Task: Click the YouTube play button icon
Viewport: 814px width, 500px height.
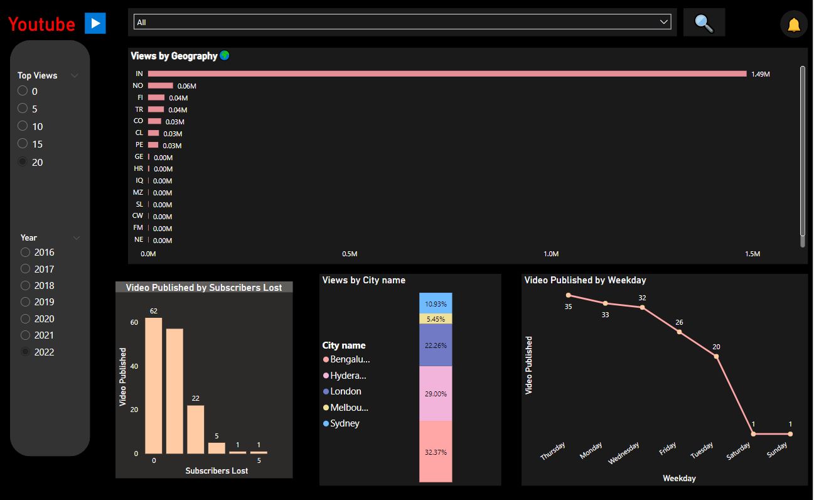Action: click(x=95, y=23)
